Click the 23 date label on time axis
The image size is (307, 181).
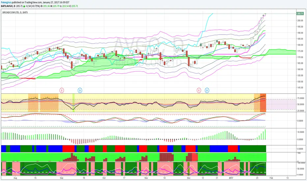click(x=257, y=178)
